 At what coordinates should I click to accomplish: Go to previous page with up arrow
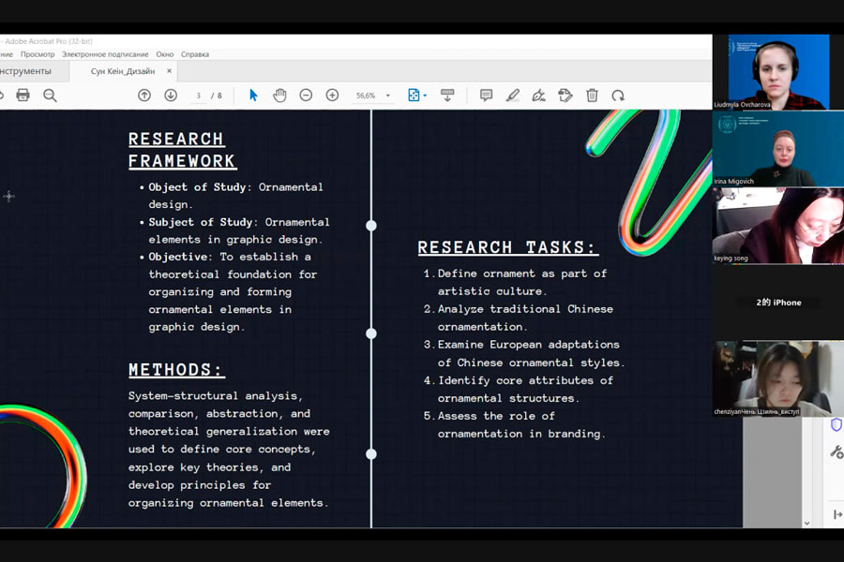point(144,96)
